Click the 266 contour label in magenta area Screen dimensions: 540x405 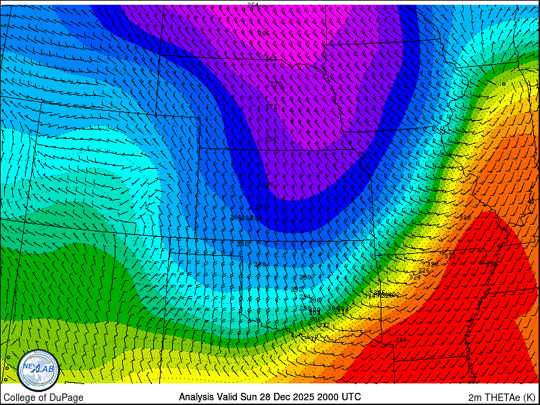click(x=264, y=33)
